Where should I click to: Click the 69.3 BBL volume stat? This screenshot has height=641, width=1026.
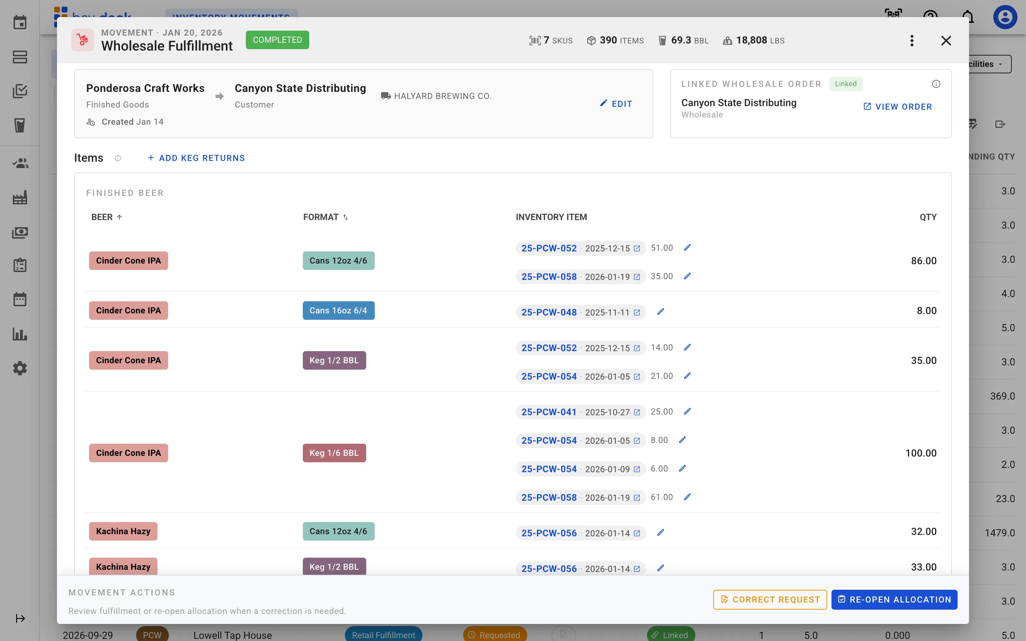(x=683, y=41)
